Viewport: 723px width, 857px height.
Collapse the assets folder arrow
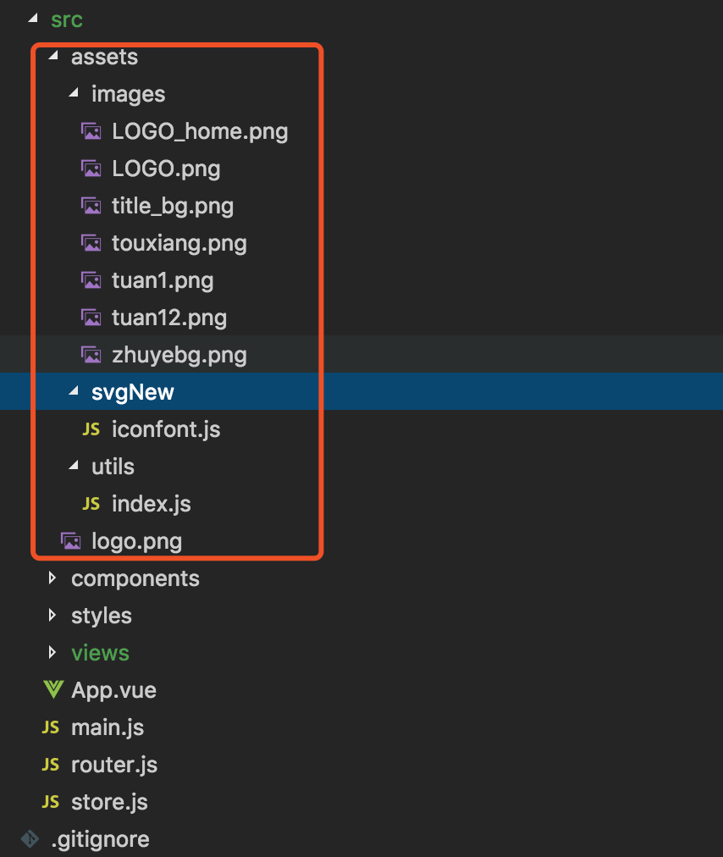53,57
